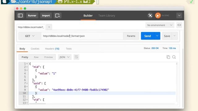This screenshot has width=198, height=111.
Task: Select the Pretty view mode
Action: 25,57
